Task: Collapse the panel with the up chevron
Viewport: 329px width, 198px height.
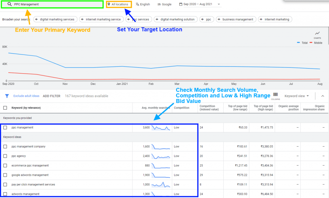Action: [x=322, y=96]
